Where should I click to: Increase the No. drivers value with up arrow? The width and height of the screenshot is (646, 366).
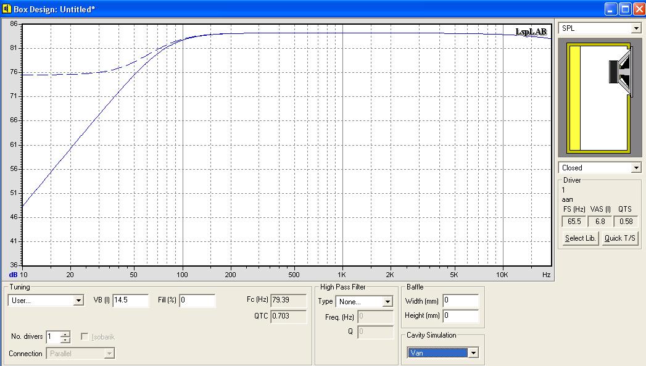click(65, 334)
